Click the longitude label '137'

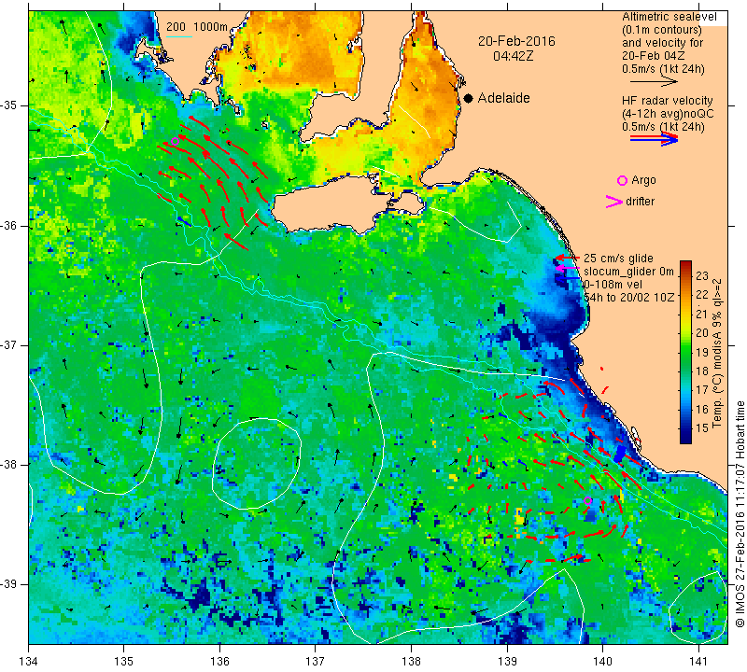coord(316,662)
